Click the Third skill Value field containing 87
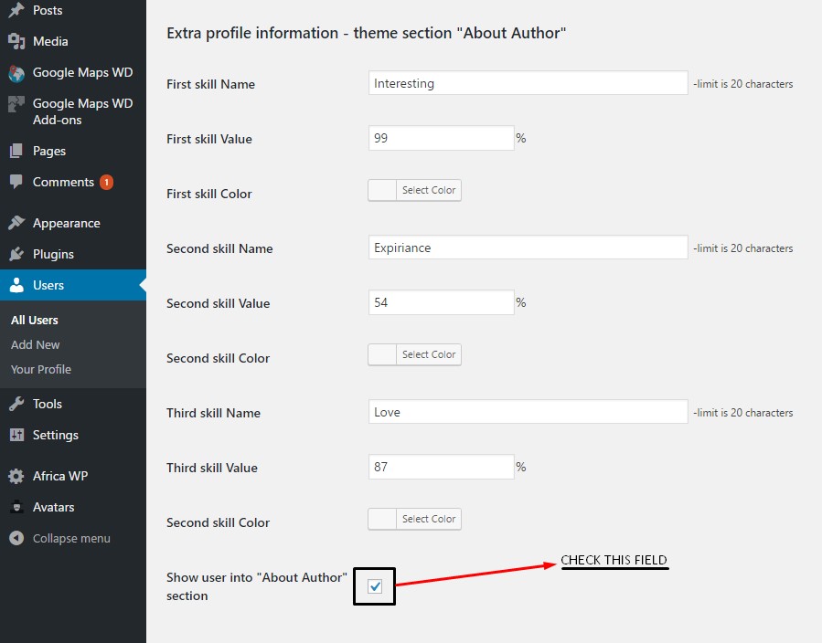Viewport: 822px width, 643px height. click(x=441, y=467)
